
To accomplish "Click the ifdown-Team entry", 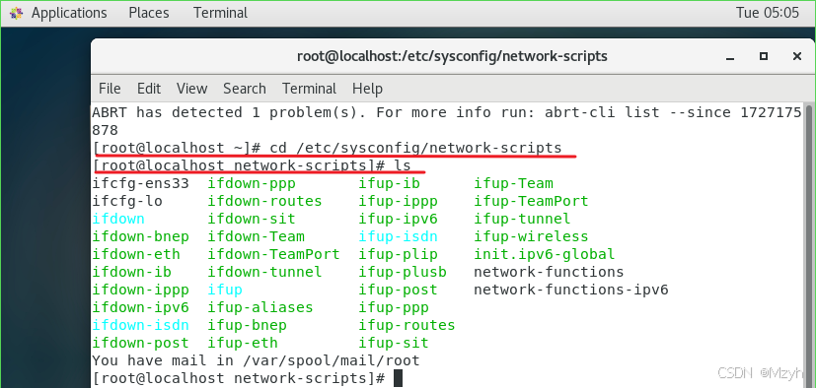I will [x=256, y=236].
